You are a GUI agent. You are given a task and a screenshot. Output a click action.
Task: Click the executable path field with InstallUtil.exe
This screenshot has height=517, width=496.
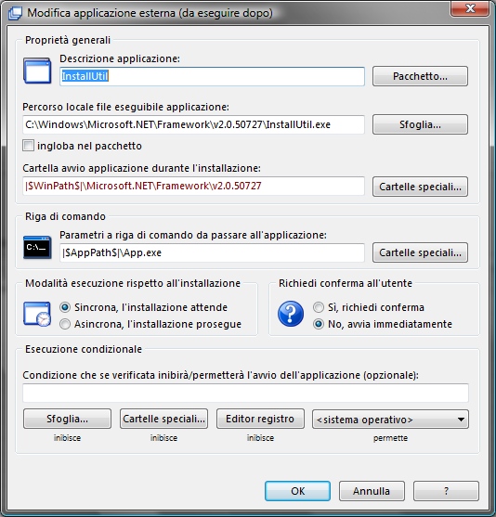pyautogui.click(x=194, y=124)
